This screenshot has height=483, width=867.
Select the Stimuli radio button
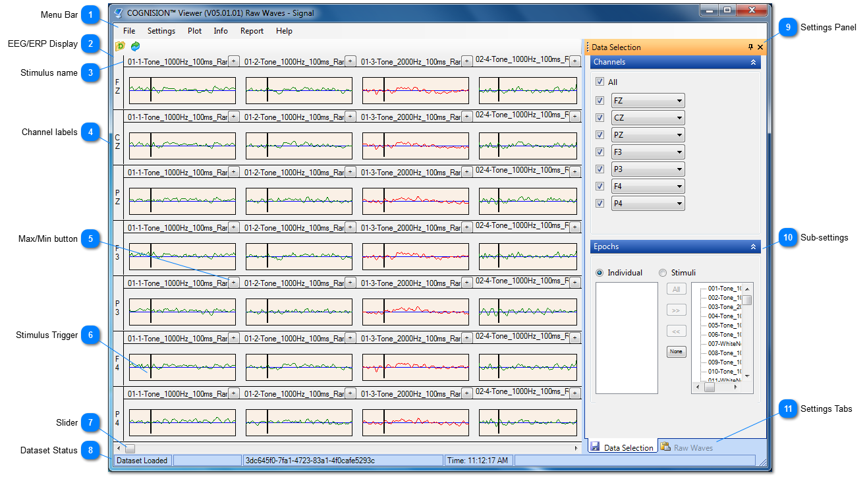pyautogui.click(x=663, y=273)
